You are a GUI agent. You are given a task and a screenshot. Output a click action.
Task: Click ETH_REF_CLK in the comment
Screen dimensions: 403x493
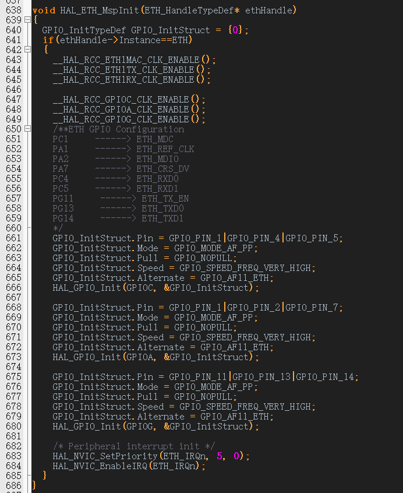point(165,149)
